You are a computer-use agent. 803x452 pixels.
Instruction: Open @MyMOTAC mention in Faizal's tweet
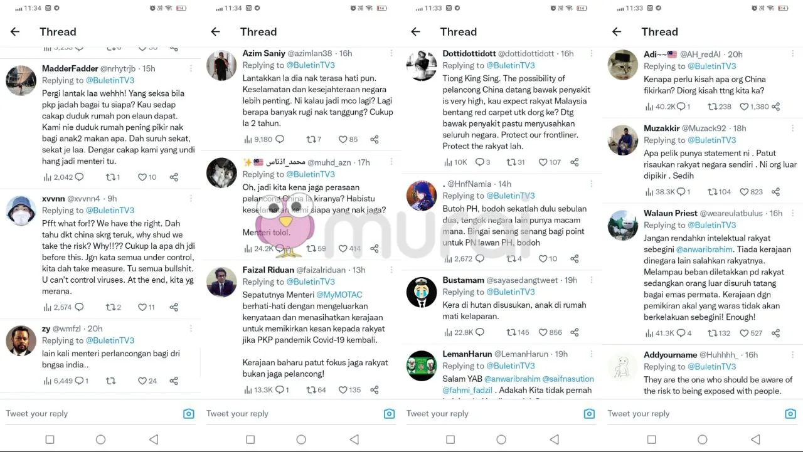[339, 295]
